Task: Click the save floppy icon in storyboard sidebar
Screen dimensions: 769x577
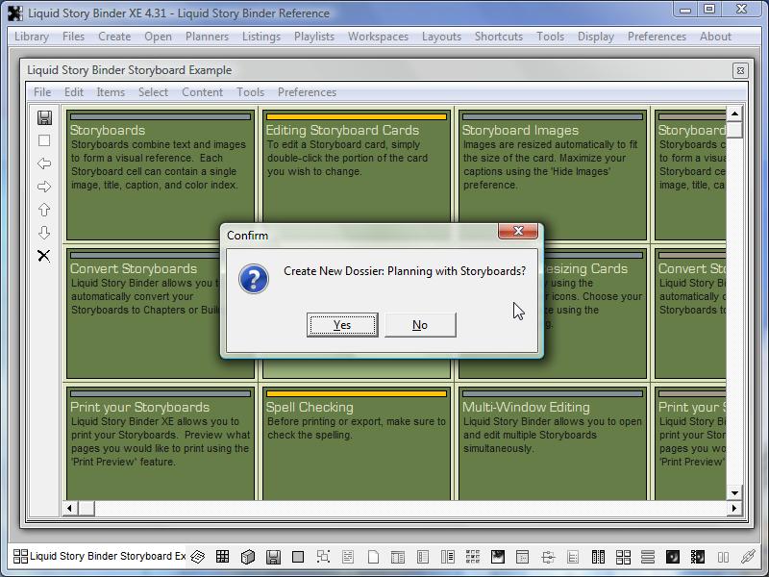Action: tap(44, 117)
